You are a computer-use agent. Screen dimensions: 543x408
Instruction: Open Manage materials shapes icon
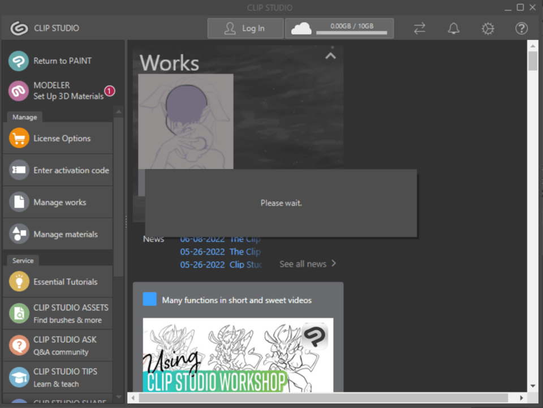click(19, 234)
